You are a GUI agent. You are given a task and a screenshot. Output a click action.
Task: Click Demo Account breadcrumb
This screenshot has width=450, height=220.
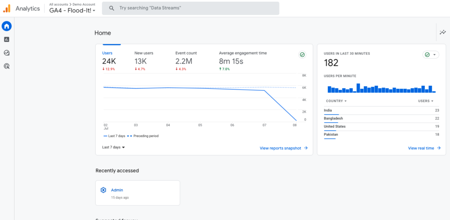tap(84, 4)
